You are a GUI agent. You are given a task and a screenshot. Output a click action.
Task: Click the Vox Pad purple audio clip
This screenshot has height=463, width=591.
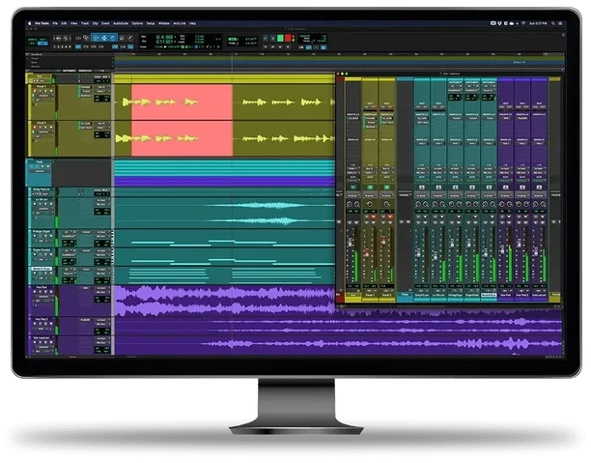(225, 301)
